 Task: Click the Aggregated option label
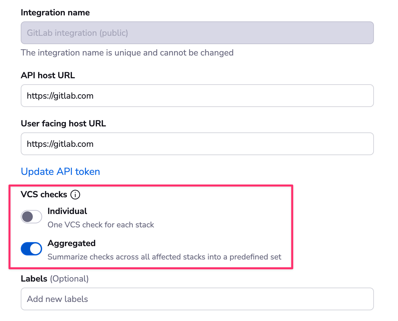71,243
